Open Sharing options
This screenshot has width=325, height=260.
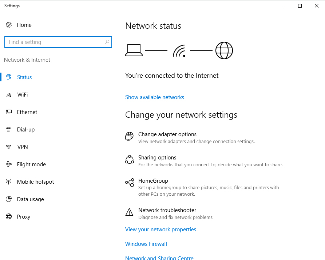157,158
